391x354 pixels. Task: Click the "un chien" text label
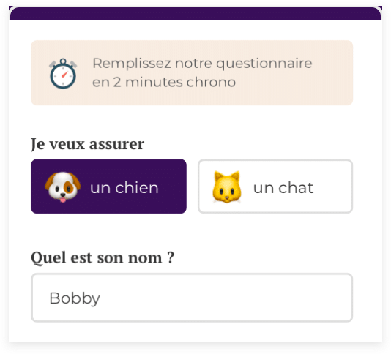click(124, 187)
